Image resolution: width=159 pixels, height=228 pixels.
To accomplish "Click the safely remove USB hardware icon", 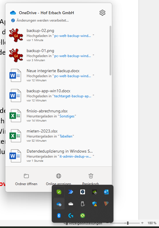I will [x=83, y=204].
